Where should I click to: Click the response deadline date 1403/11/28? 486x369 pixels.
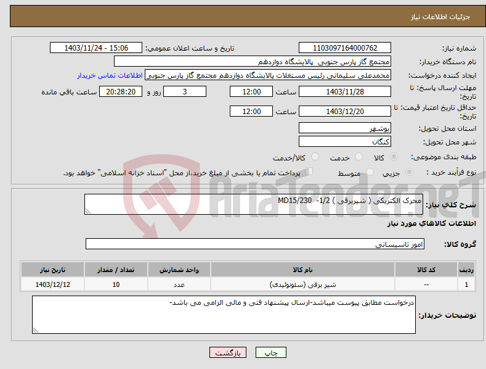tap(345, 91)
